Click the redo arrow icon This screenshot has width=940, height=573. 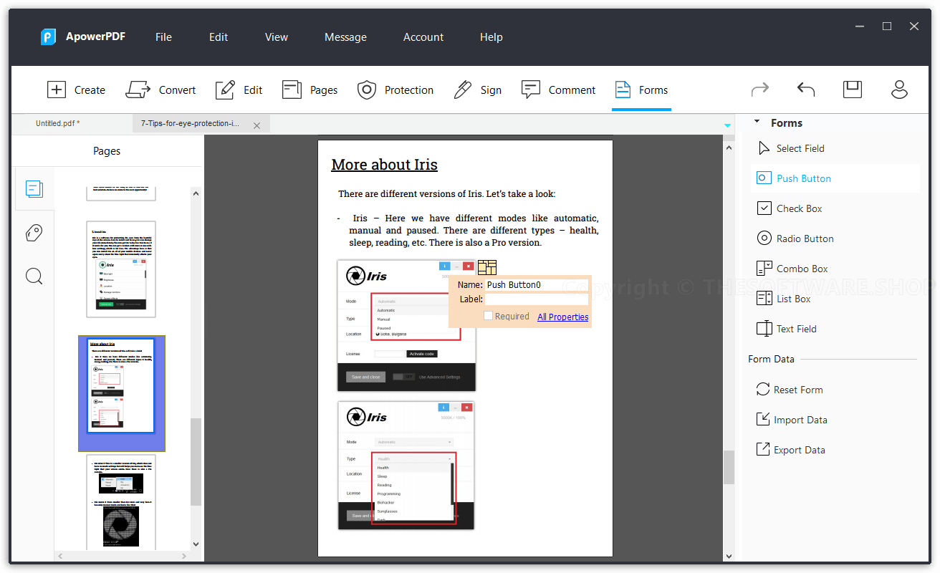tap(760, 90)
